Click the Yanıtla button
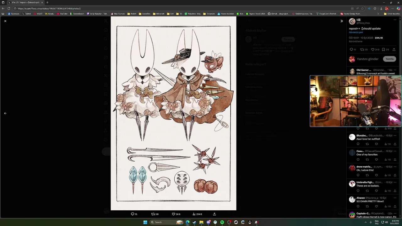402x226 pixels. (389, 59)
